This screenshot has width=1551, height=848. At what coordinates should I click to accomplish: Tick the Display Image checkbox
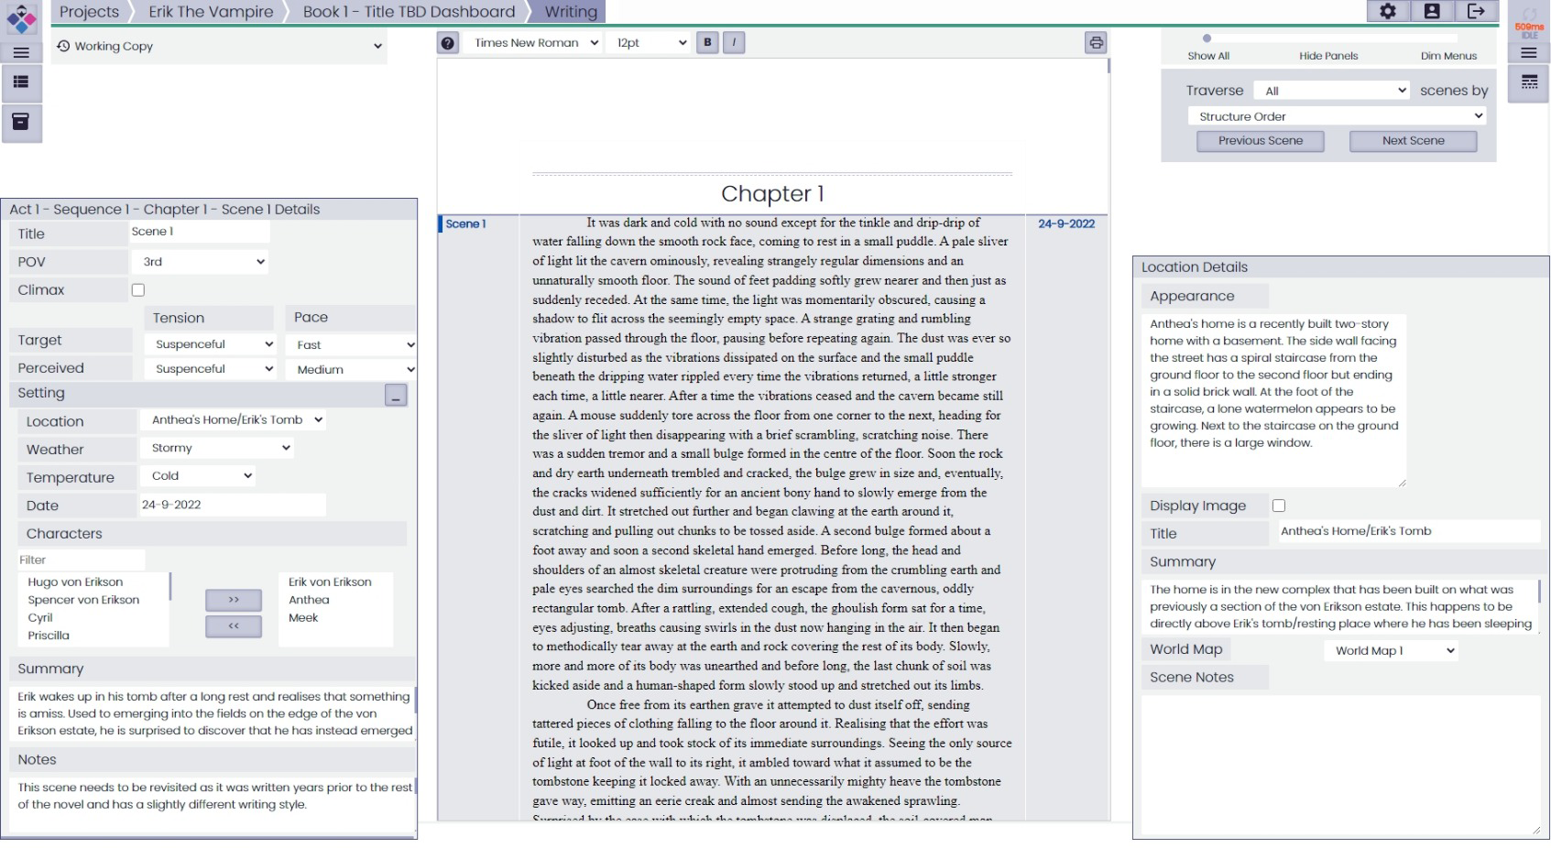(x=1279, y=506)
